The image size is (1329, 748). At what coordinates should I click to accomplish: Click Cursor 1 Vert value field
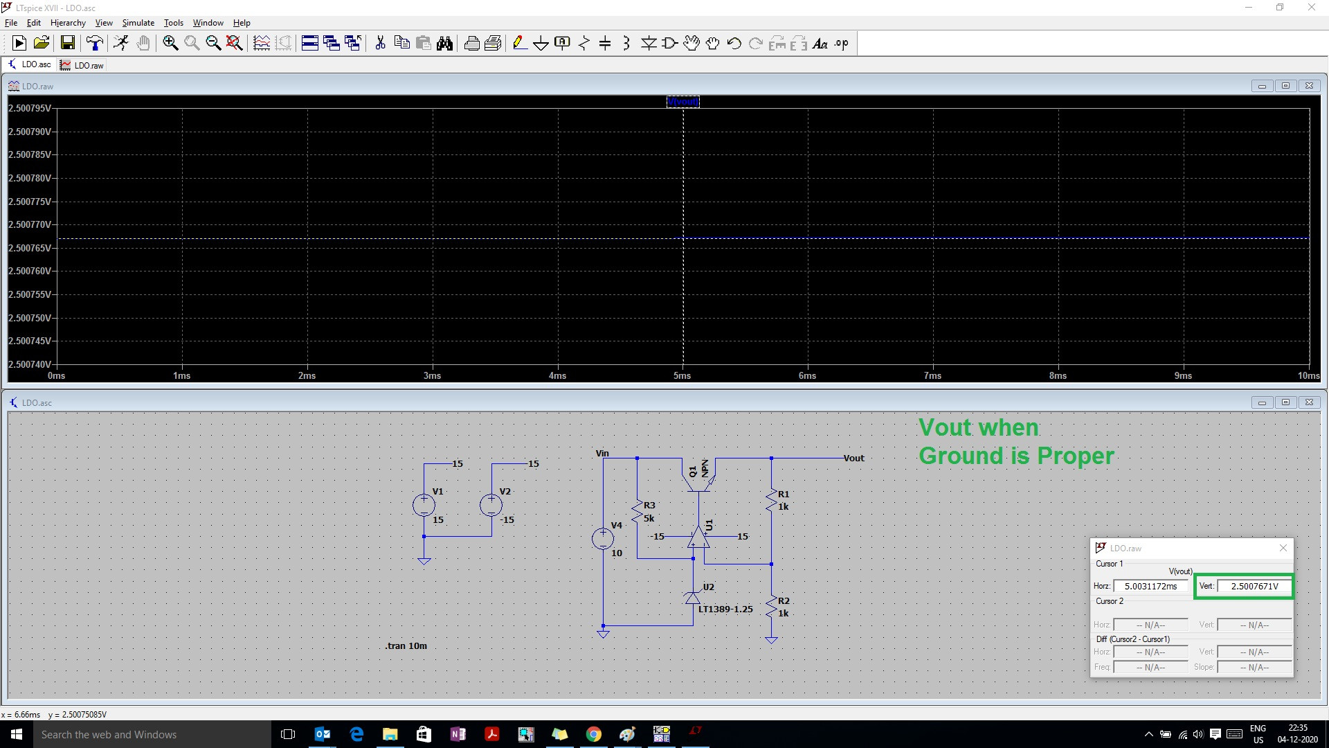pyautogui.click(x=1254, y=586)
